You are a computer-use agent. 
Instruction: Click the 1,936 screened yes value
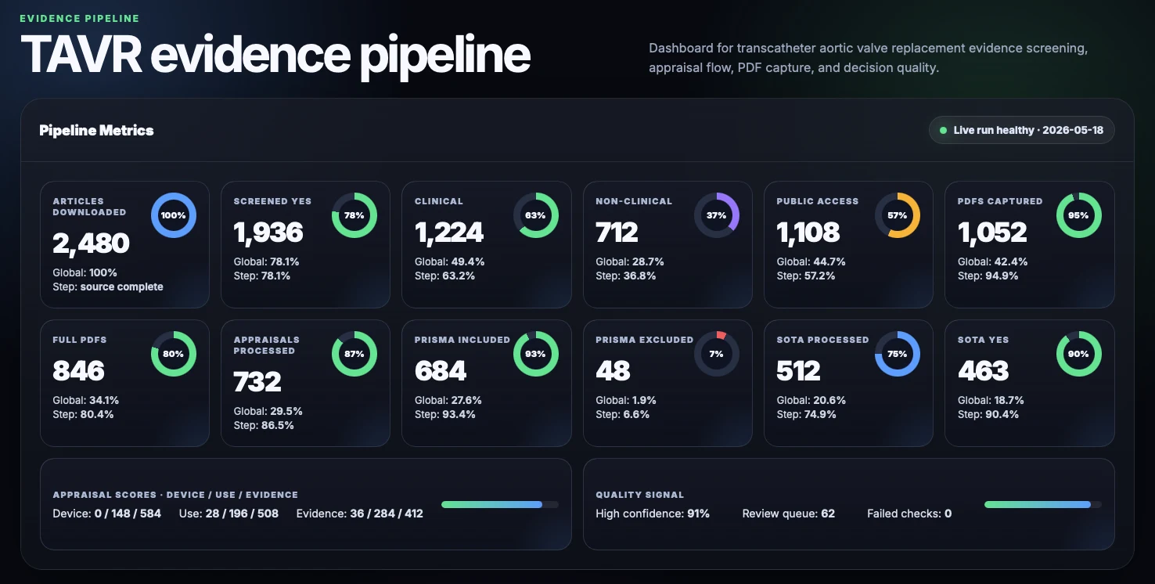tap(268, 233)
